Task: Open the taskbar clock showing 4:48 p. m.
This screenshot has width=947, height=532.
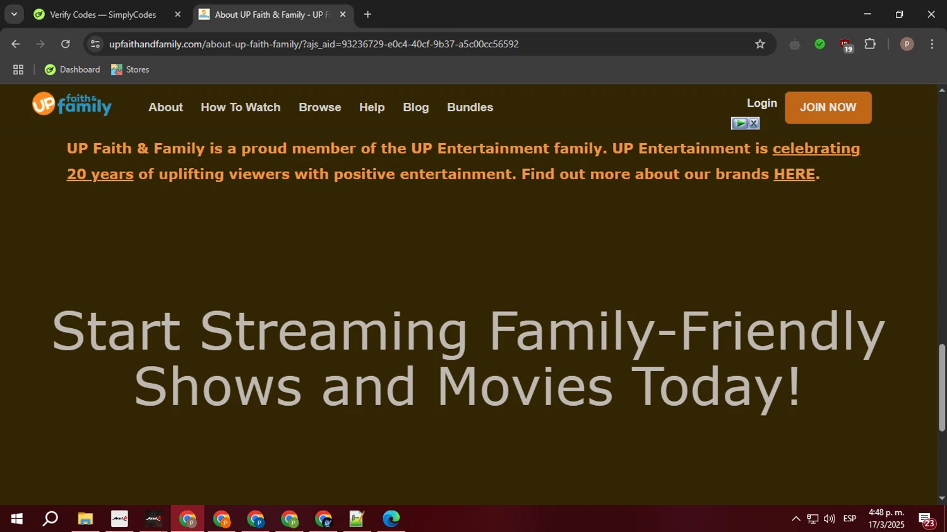Action: point(886,519)
